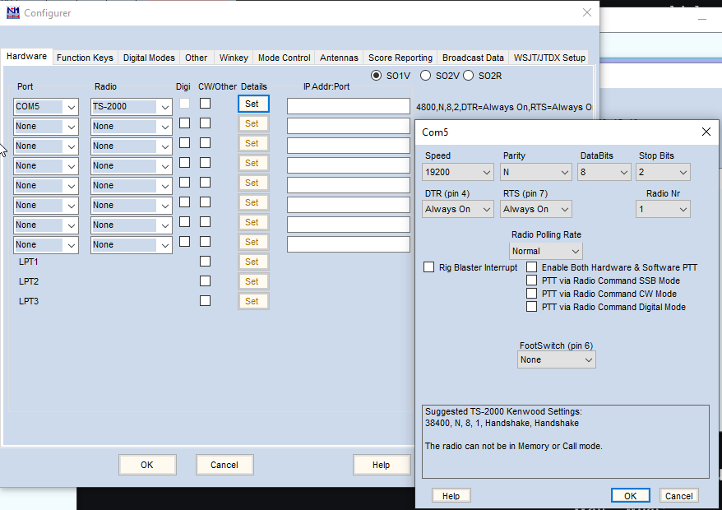
Task: Select the SO2V operating mode
Action: (425, 75)
